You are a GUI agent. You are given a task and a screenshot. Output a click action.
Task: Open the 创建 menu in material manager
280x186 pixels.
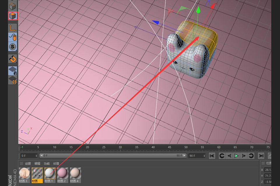[28, 164]
